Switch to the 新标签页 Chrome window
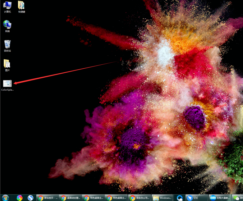Screen dimensions: 243x201 pos(48,198)
